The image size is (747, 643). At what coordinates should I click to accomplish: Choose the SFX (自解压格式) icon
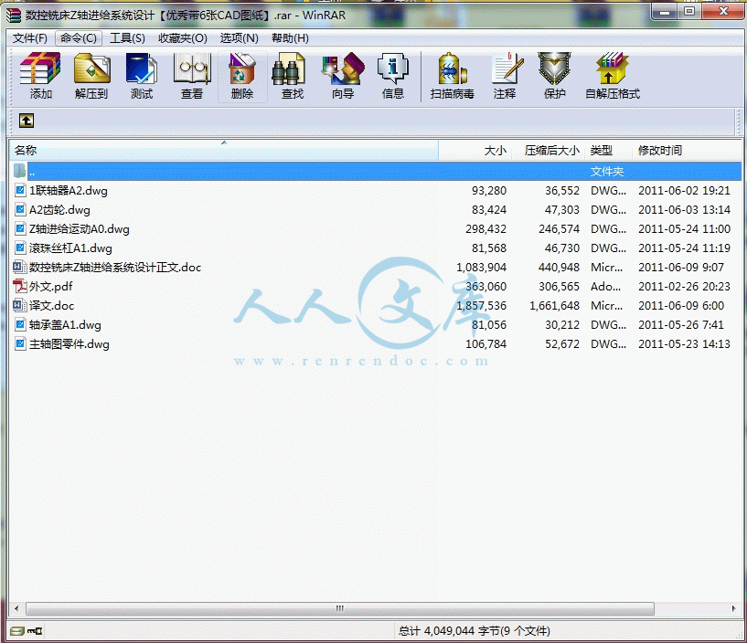pos(612,76)
